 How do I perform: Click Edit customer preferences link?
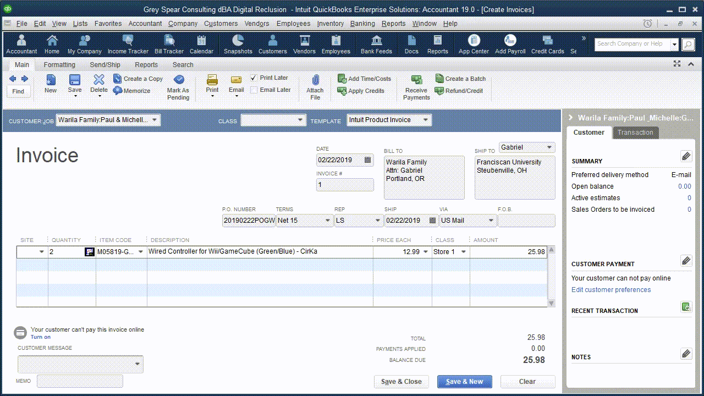point(611,290)
